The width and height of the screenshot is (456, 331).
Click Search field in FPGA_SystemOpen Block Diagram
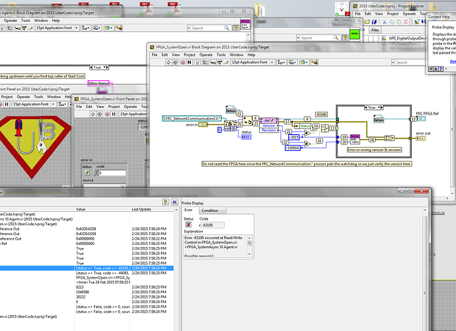click(x=408, y=62)
